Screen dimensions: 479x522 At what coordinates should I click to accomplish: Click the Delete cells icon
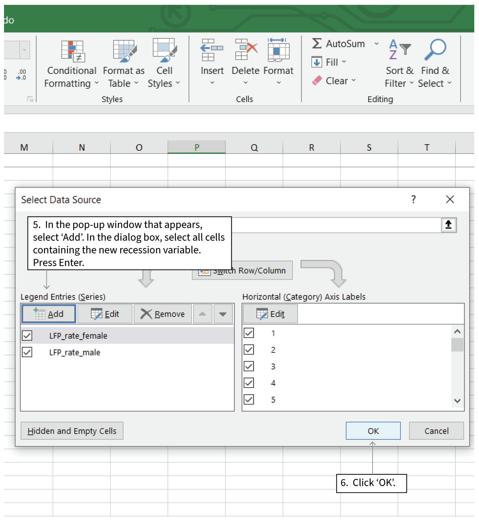pos(246,50)
